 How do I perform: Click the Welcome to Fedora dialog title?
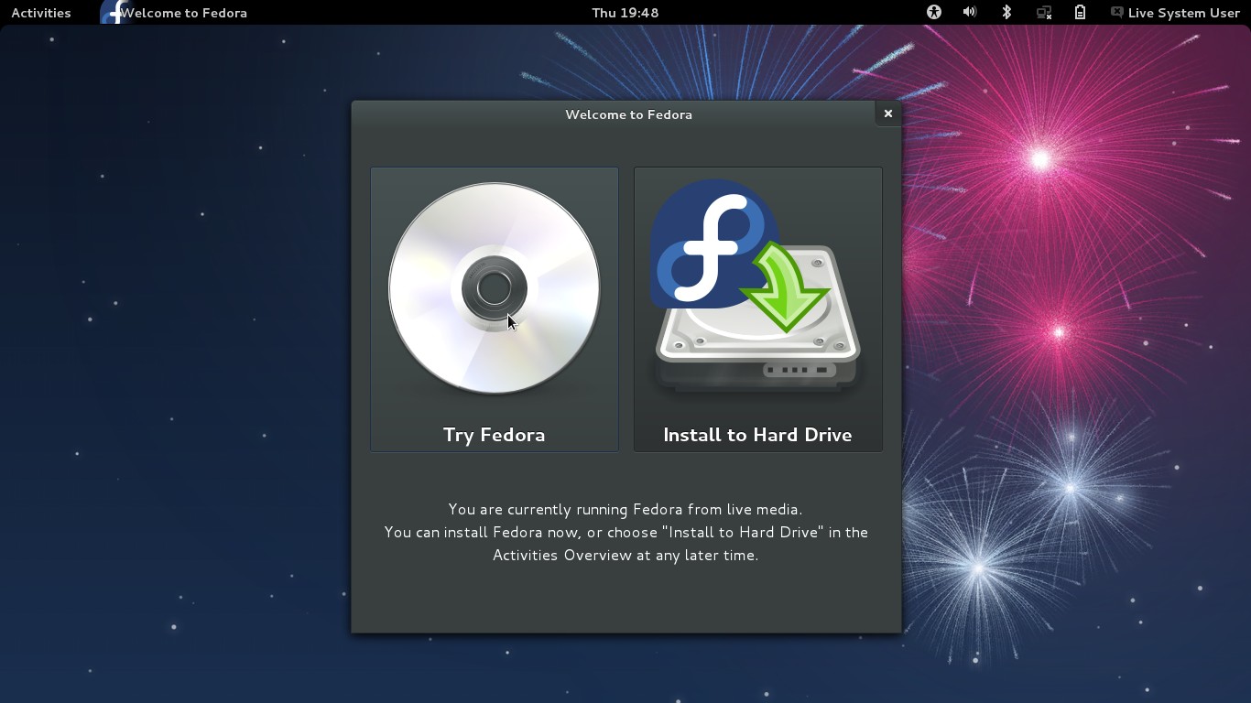pos(628,114)
